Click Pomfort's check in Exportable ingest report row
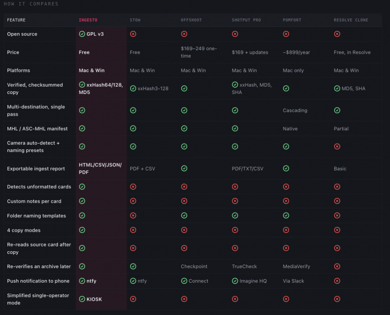Image resolution: width=390 pixels, height=315 pixels. click(286, 168)
